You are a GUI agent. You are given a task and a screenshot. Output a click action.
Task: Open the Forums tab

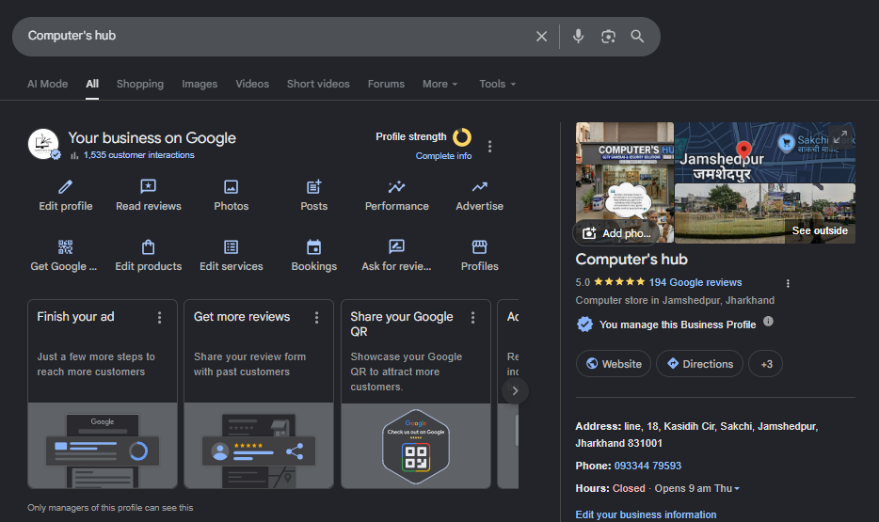coord(386,84)
